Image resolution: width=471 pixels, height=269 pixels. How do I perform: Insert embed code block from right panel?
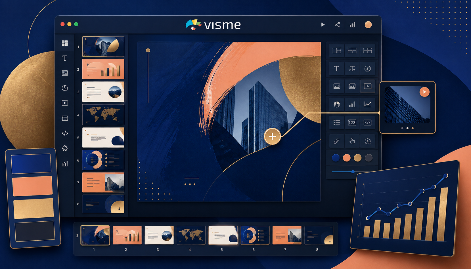tap(368, 123)
